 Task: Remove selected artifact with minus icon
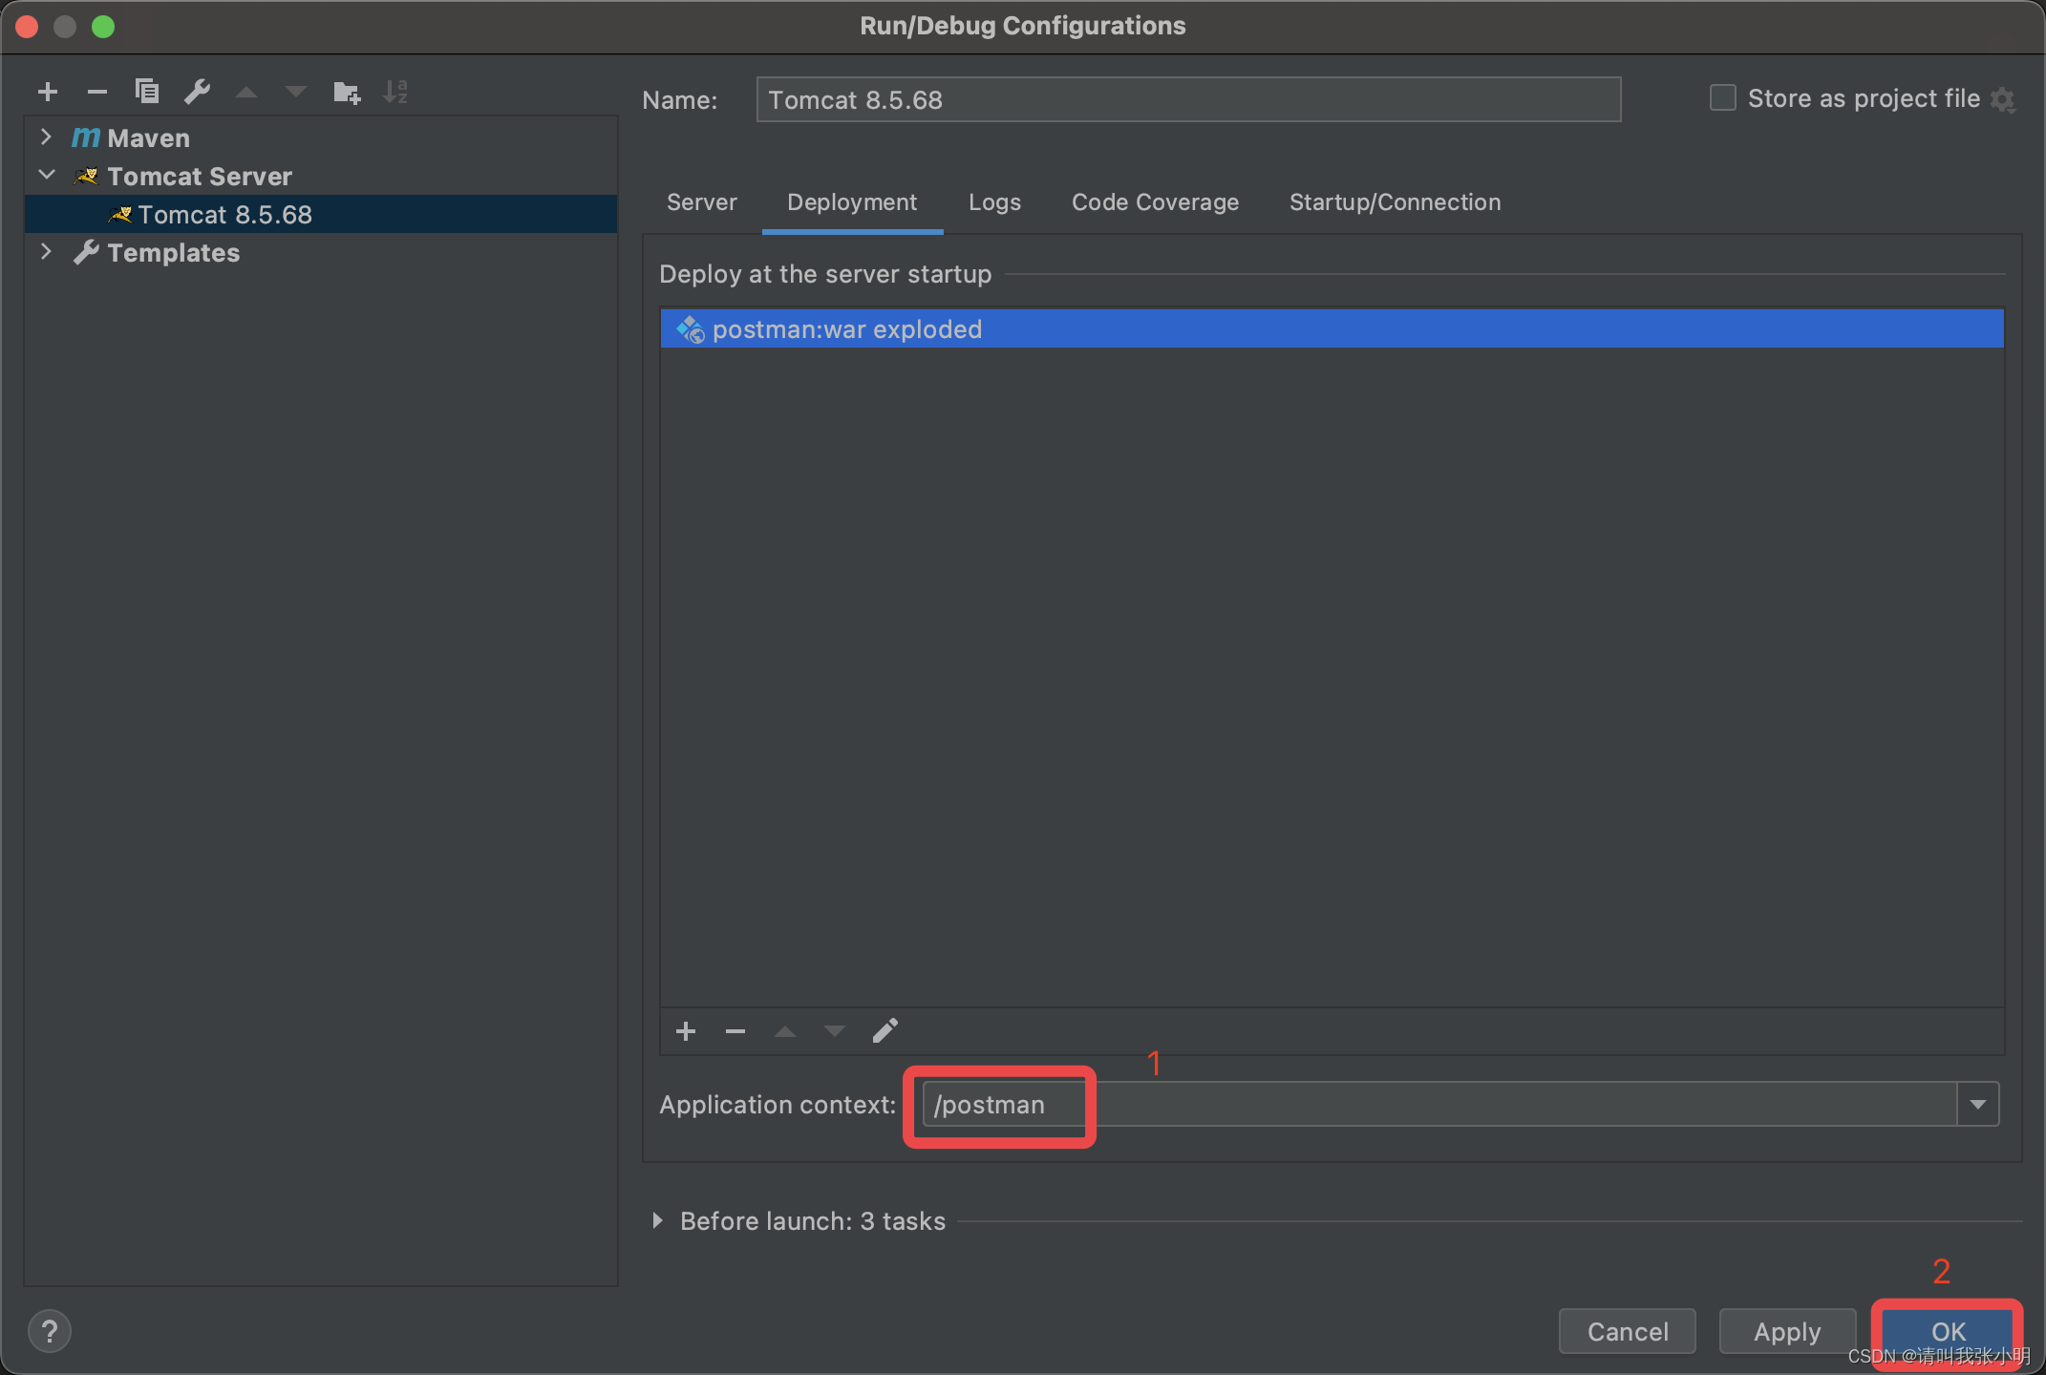coord(735,1031)
